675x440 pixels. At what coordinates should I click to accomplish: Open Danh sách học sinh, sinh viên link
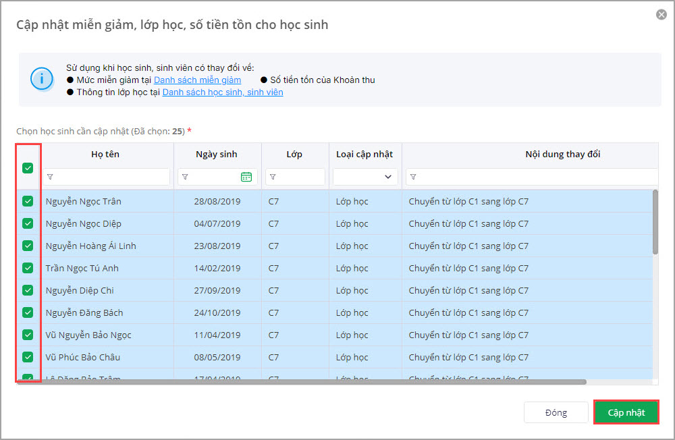[x=223, y=92]
